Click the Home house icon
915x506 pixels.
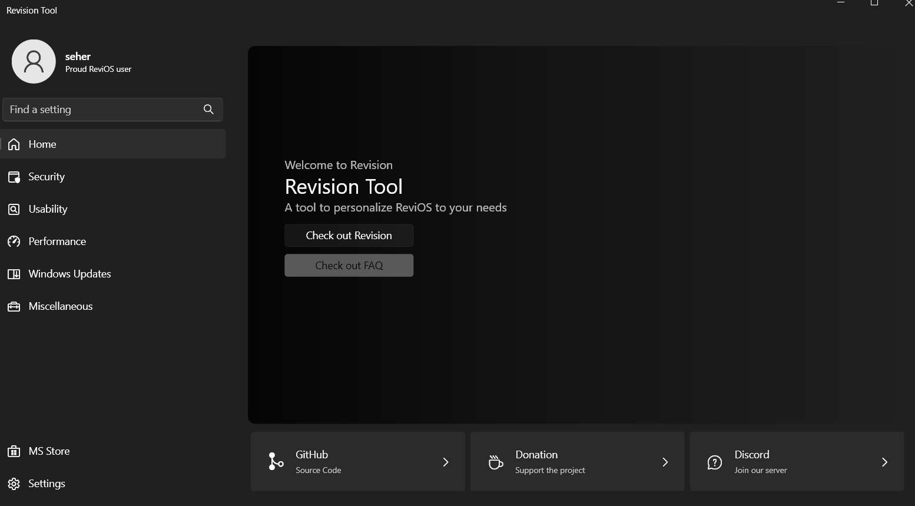click(14, 144)
